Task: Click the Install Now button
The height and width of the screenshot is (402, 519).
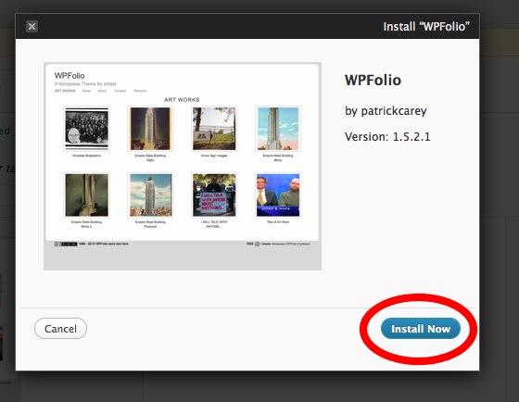Action: tap(421, 329)
